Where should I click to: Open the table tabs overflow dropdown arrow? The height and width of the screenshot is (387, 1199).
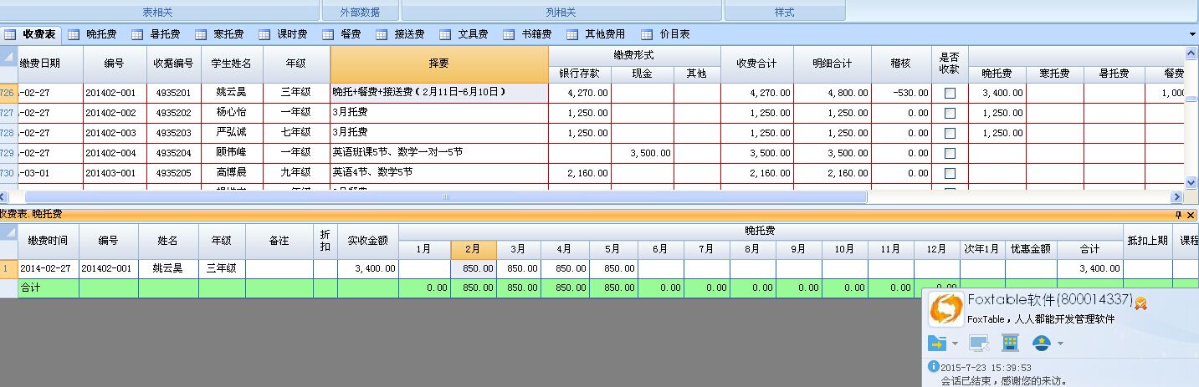click(1191, 34)
